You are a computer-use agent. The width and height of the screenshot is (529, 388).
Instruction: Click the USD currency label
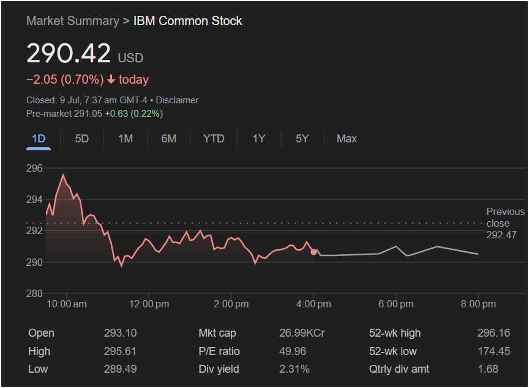coord(130,58)
